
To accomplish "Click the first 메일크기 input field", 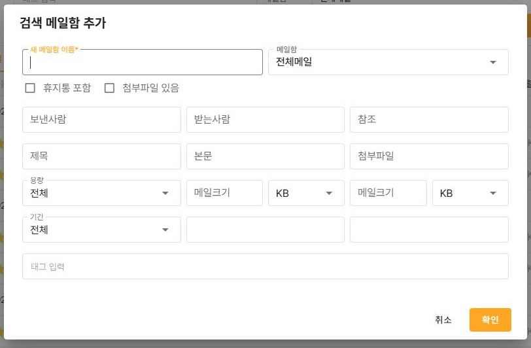I will (x=224, y=193).
